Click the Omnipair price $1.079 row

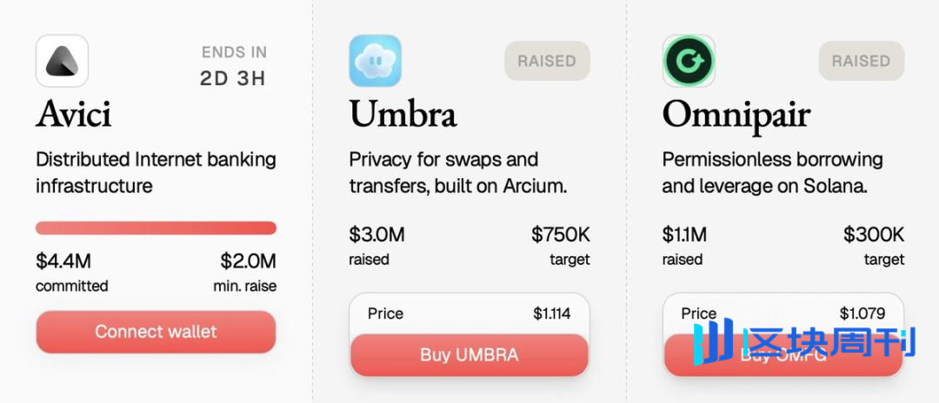point(782,314)
